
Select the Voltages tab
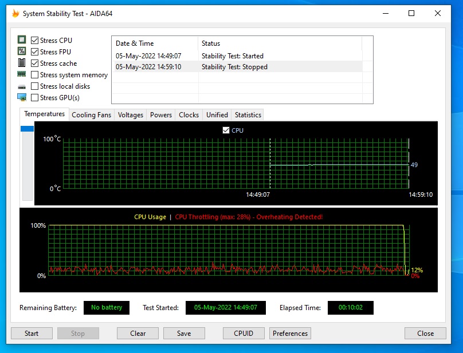(130, 115)
